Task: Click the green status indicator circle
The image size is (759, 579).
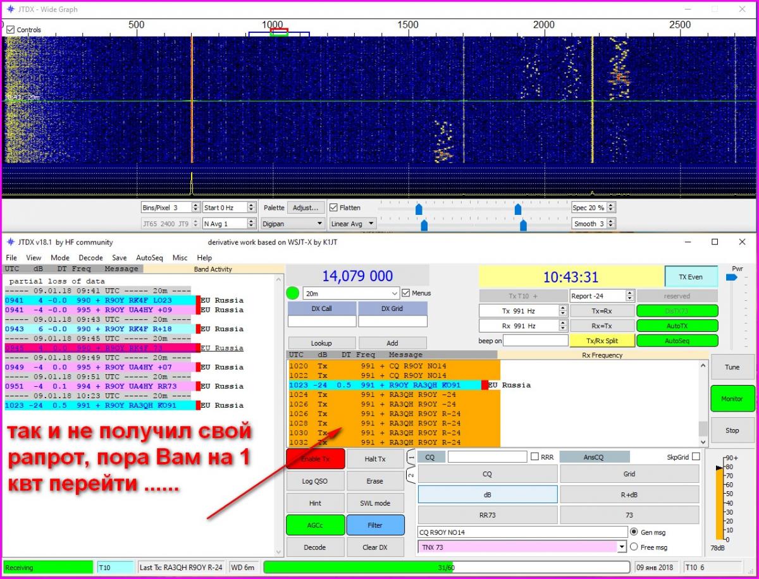Action: [x=293, y=293]
